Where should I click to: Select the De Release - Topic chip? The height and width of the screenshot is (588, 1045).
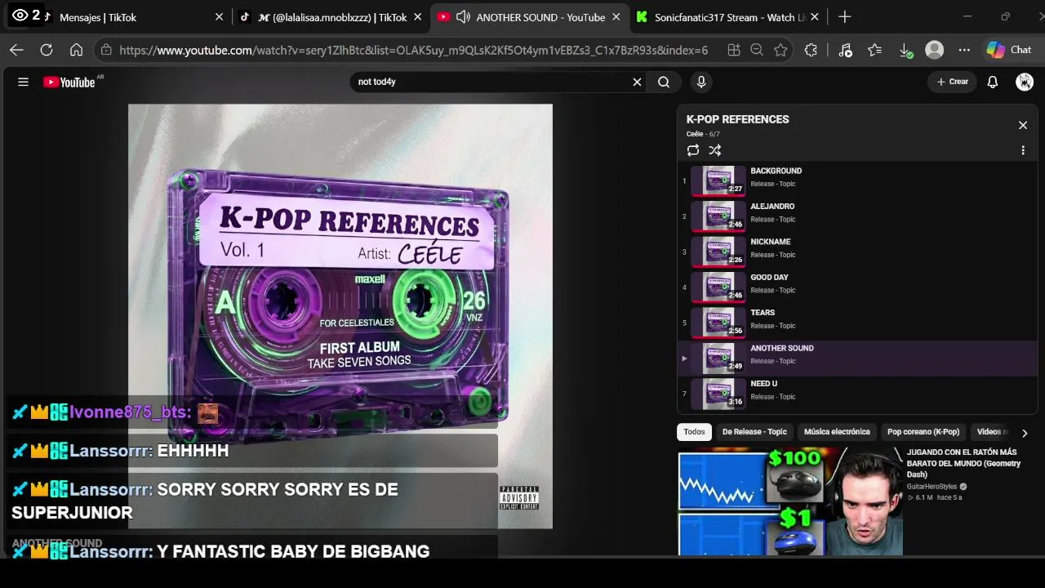[x=754, y=432]
